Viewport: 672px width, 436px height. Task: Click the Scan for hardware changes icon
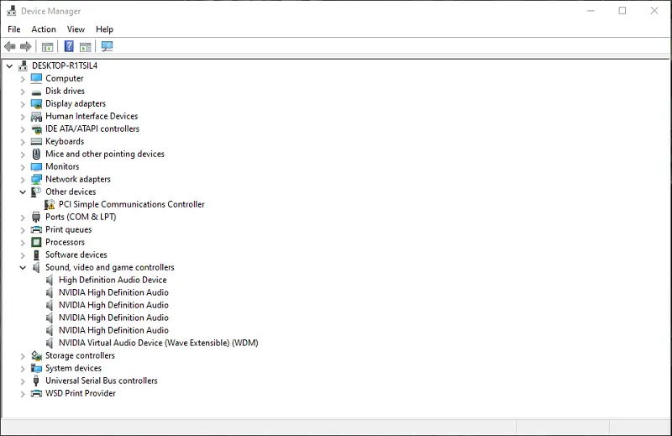tap(107, 46)
